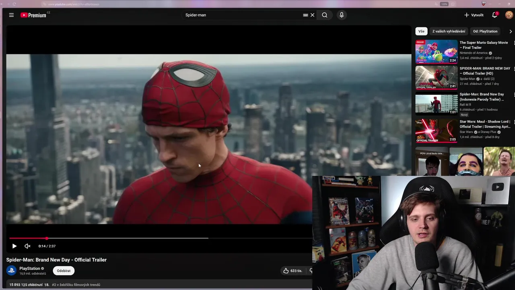
Task: Open Star Wars: Maul - Shadow Lord title
Action: 485,124
